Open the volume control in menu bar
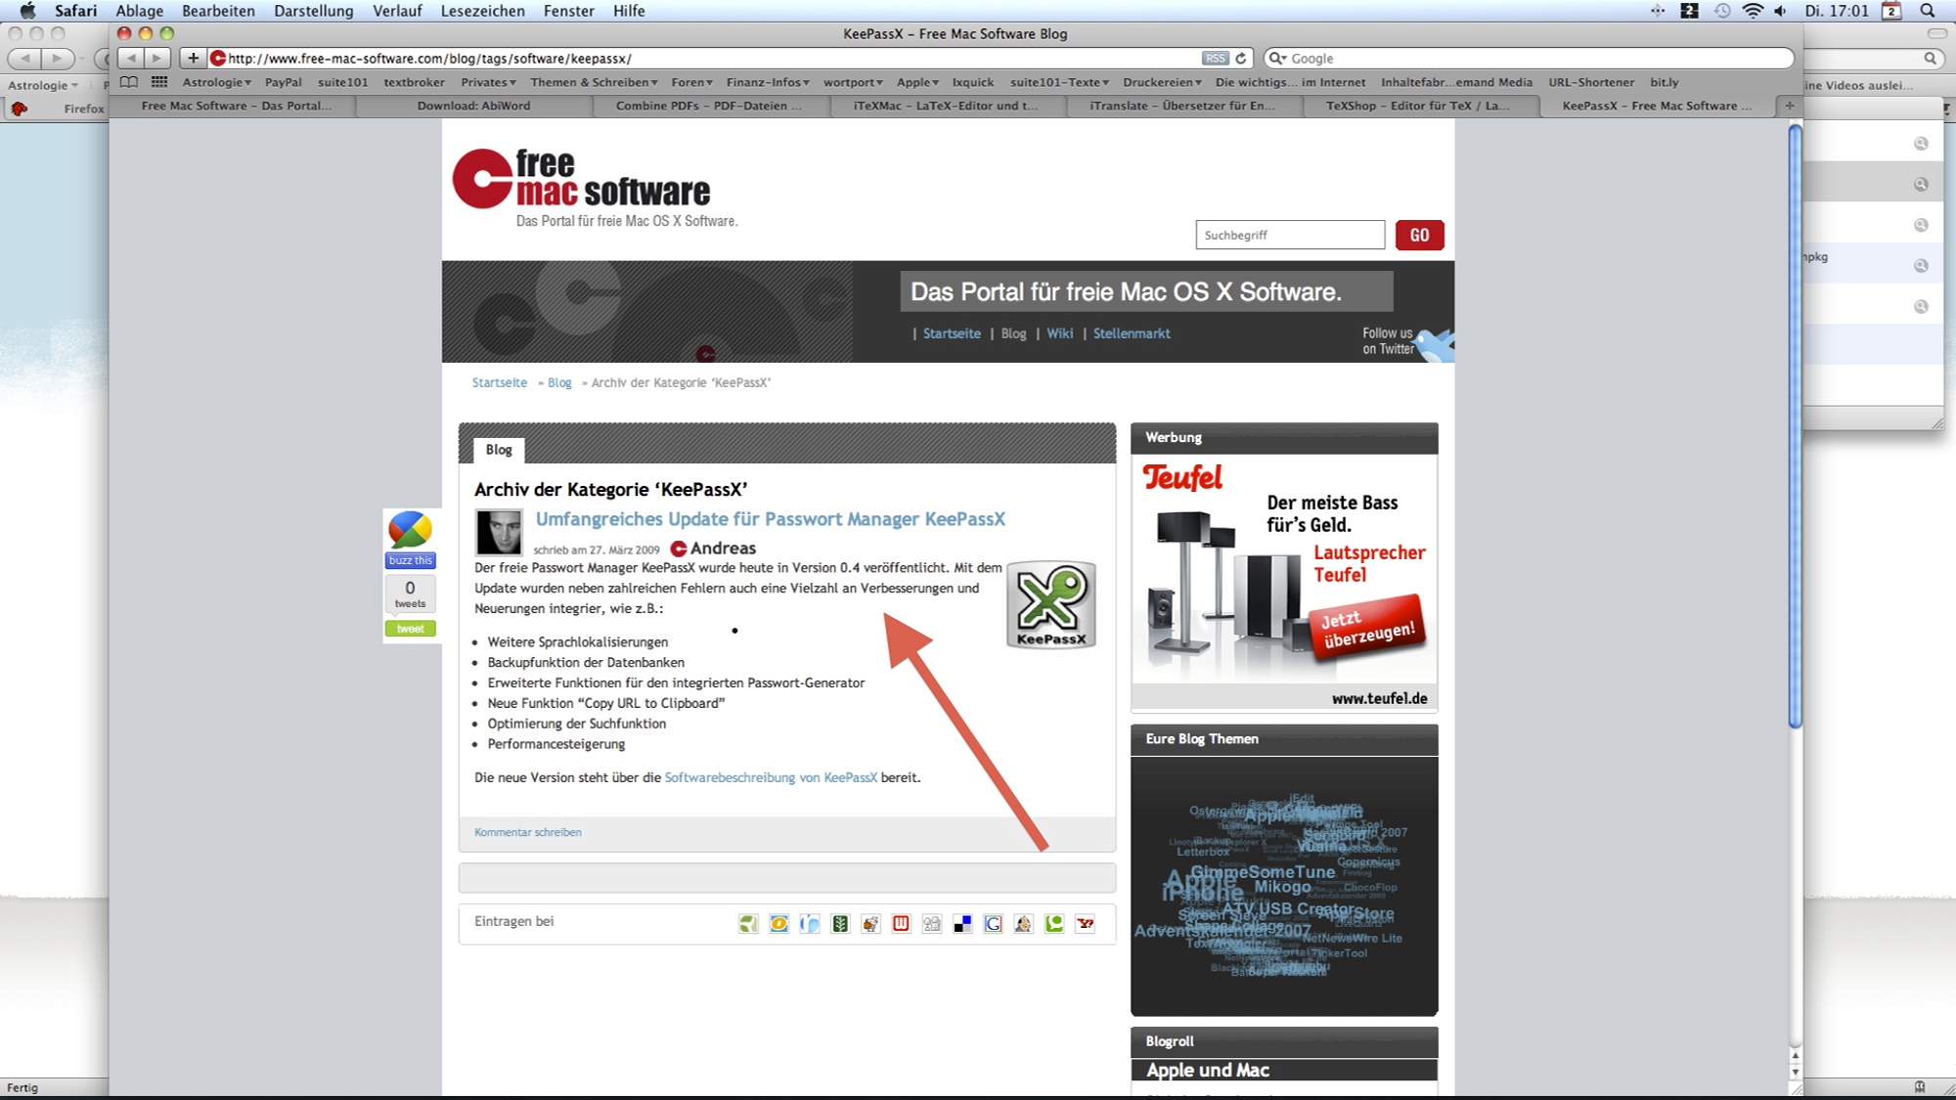The width and height of the screenshot is (1956, 1100). 1781,11
